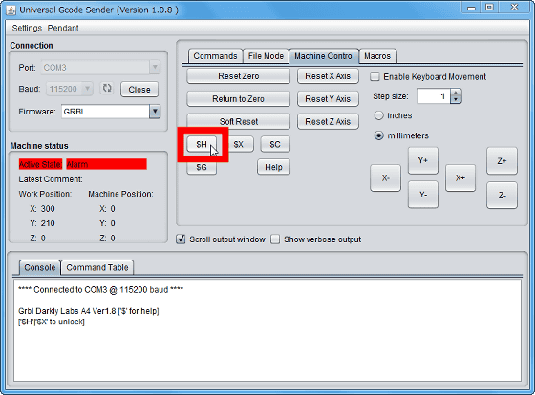
Task: Click the "Grbl Darkly Labs A4 Ver1.8" line
Action: pyautogui.click(x=88, y=311)
